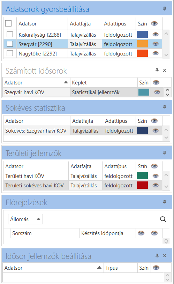This screenshot has width=174, height=284.
Task: Close the Számított idősorok panel
Action: point(165,70)
